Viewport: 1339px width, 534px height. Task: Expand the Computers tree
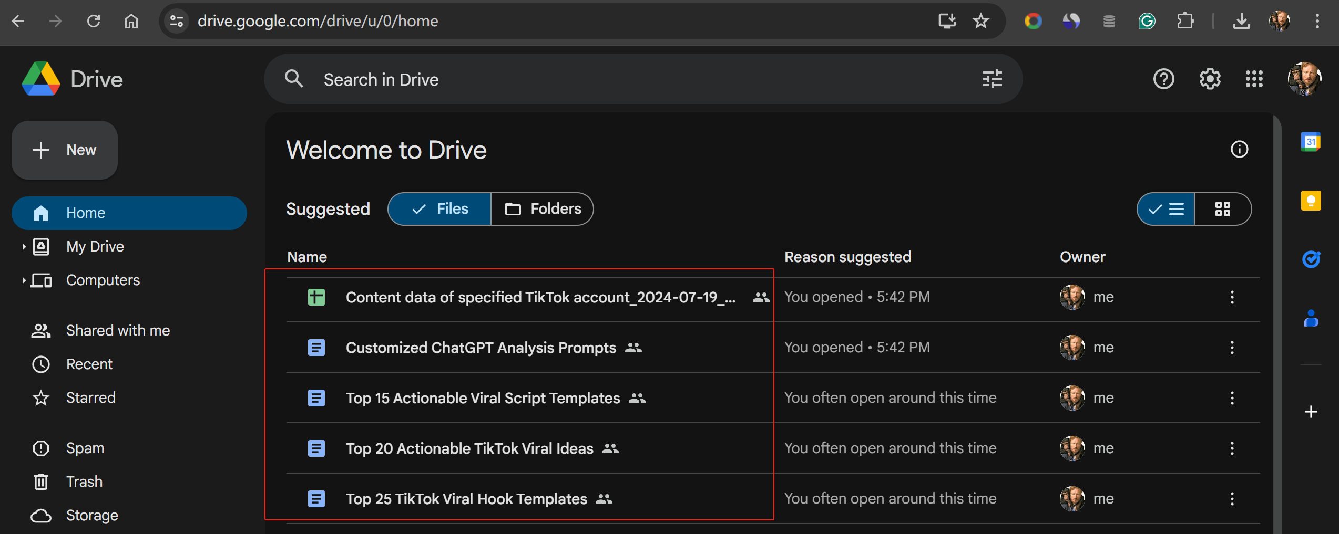24,280
